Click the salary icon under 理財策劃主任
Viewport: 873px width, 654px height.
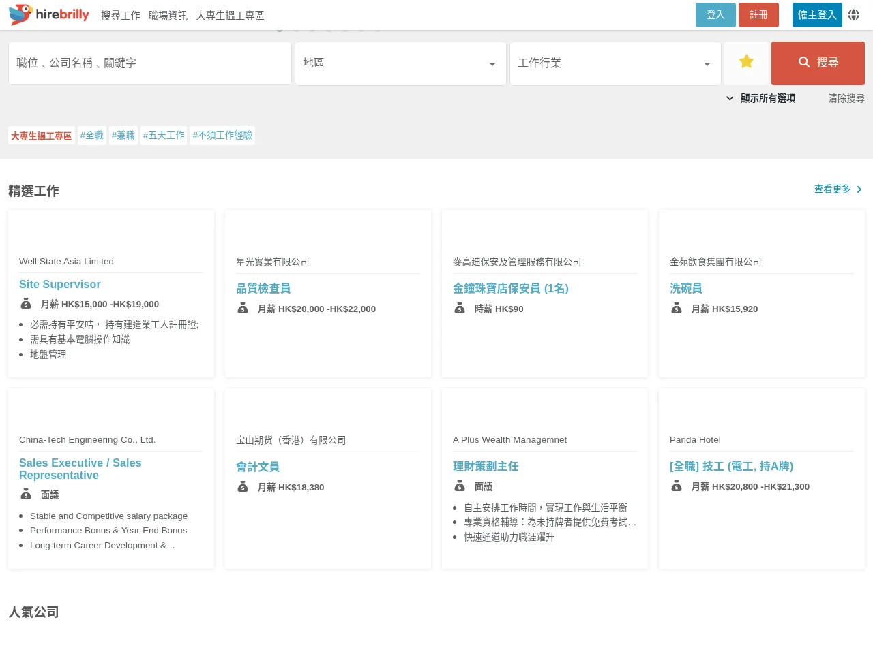pyautogui.click(x=460, y=486)
